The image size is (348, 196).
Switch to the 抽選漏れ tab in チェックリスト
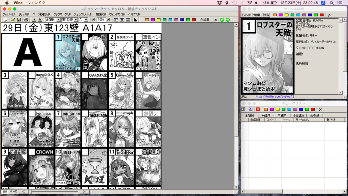[x=298, y=116]
